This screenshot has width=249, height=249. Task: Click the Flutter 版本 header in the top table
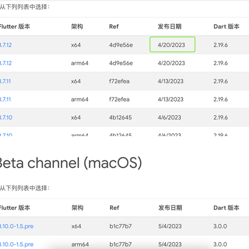pos(15,27)
